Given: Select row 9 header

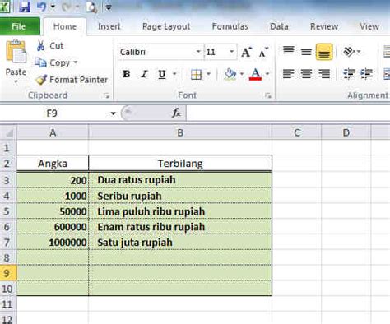Looking at the screenshot, I should coord(8,273).
